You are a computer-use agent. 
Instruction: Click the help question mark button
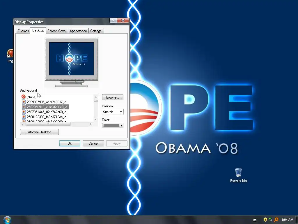coord(113,21)
